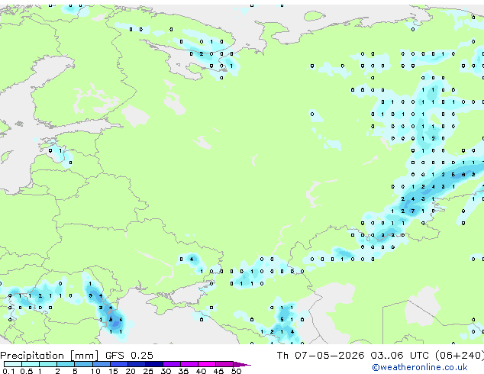Viewport: 484px width, 374px height.
Task: Click the '7' precipitation value on the map
Action: [413, 211]
